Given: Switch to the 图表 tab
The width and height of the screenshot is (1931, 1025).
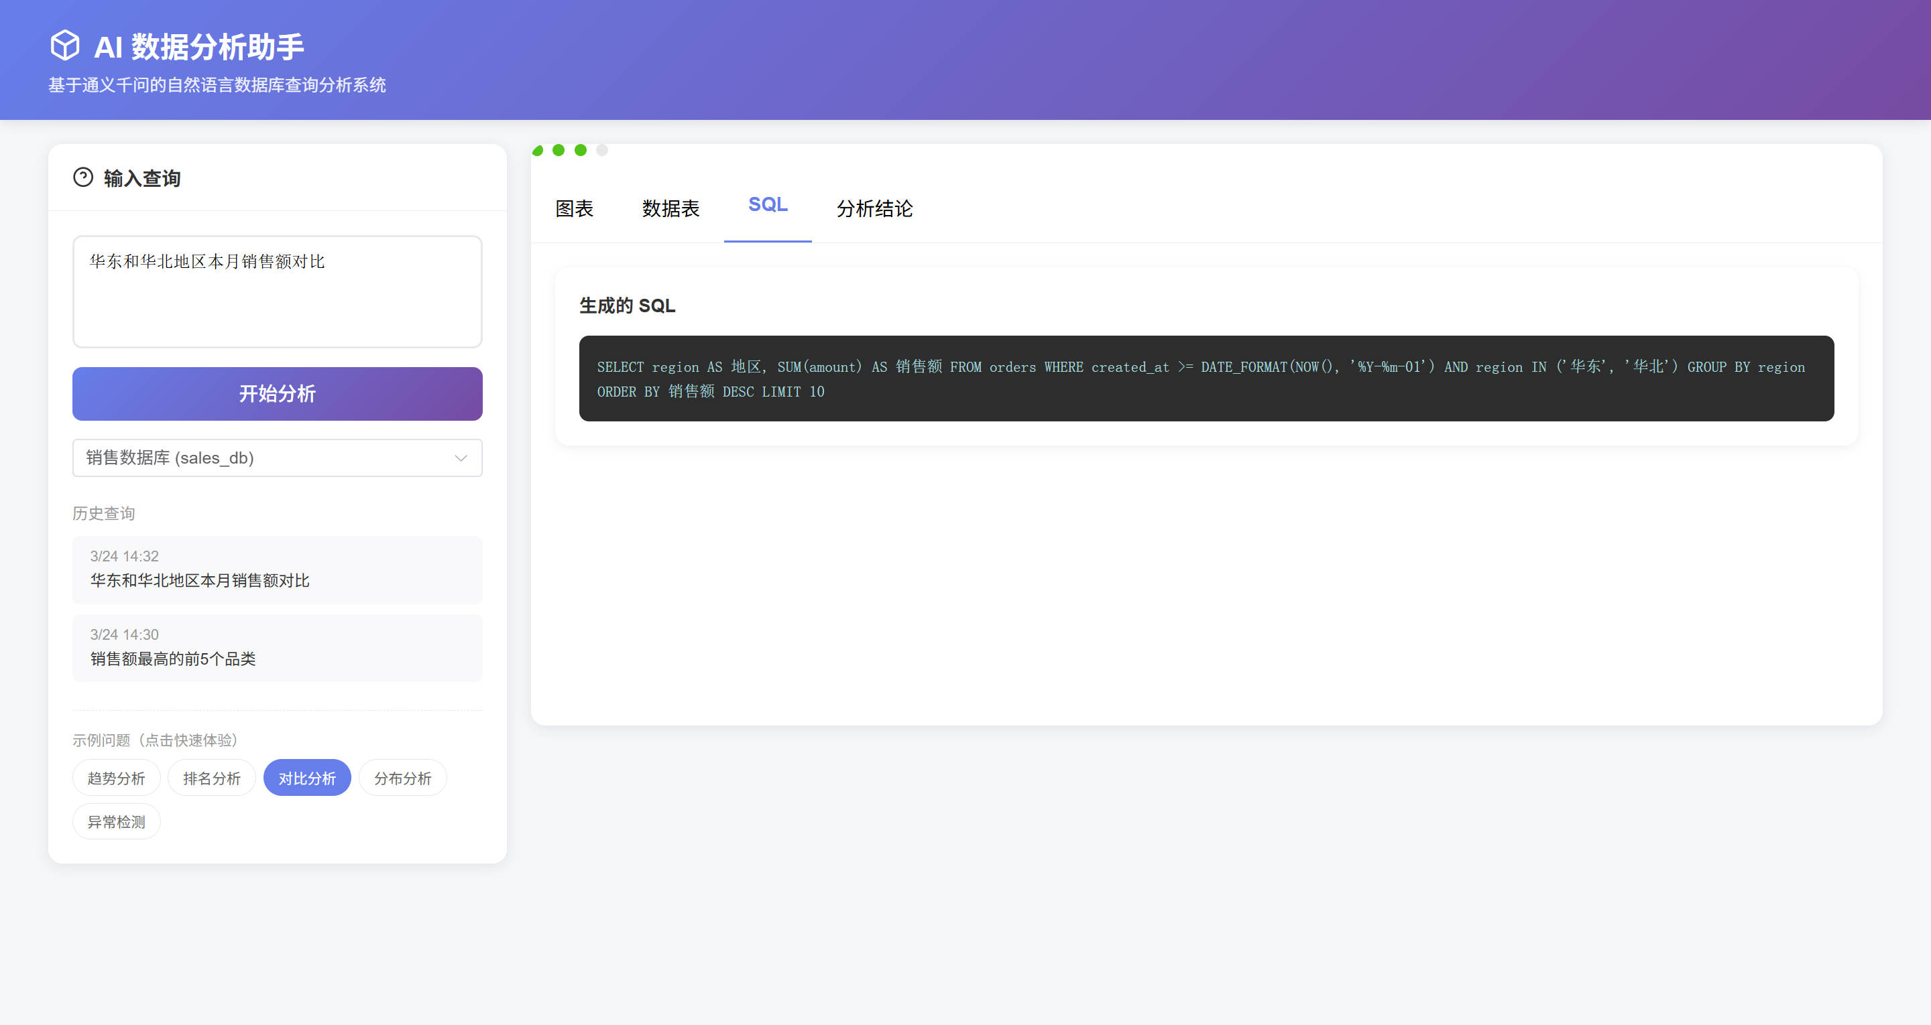Looking at the screenshot, I should 574,208.
